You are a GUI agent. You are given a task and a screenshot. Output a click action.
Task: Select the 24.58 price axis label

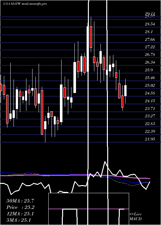[150, 93]
